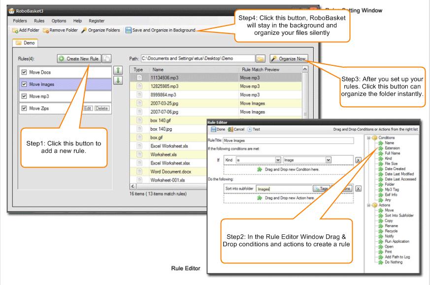Click the Rule Title input field
Image resolution: width=430 pixels, height=285 pixels.
coord(288,141)
